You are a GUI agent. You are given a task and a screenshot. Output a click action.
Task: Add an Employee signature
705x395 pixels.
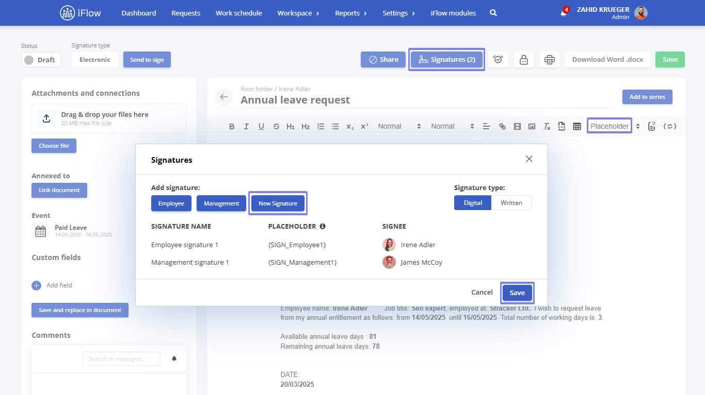tap(171, 203)
